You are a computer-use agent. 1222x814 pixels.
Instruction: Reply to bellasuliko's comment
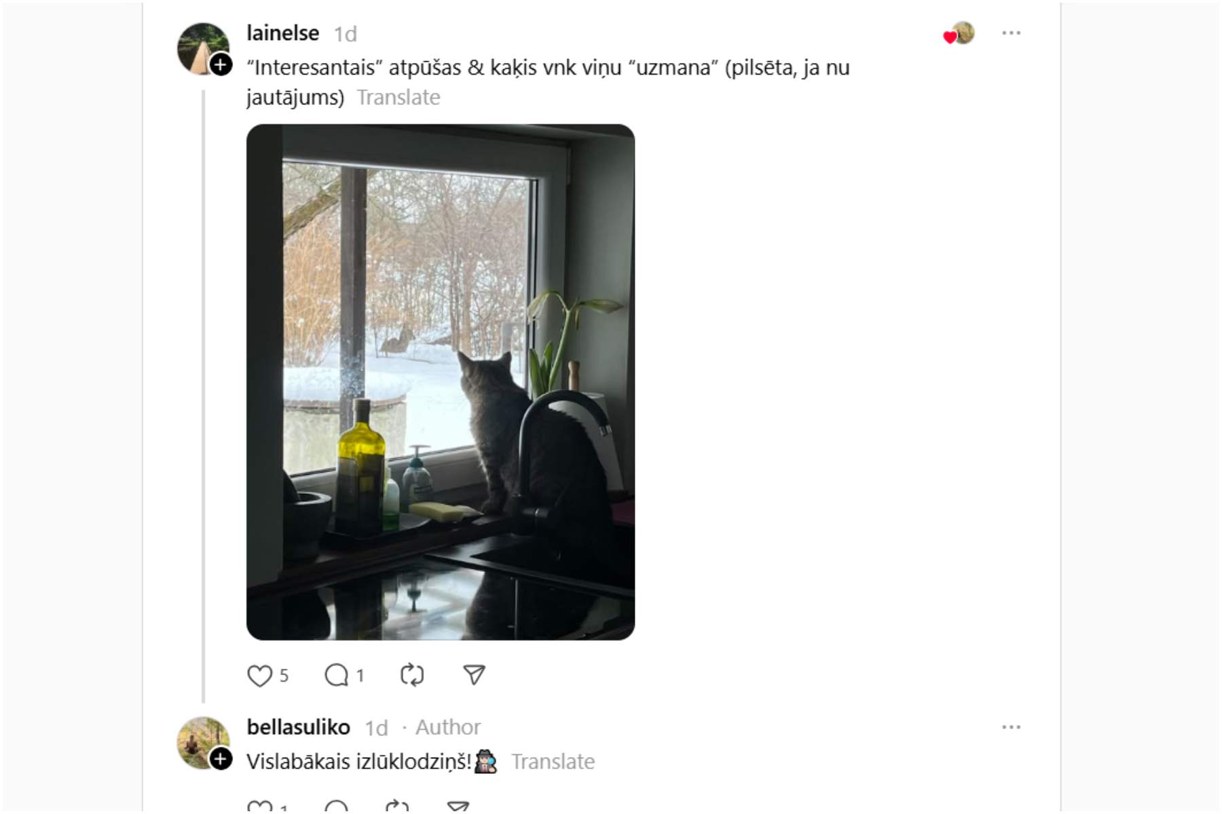pos(336,807)
